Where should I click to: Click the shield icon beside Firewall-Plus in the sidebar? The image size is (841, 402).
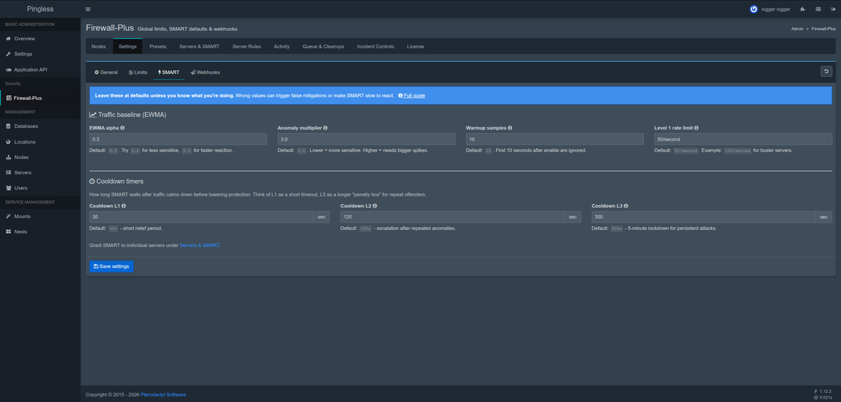9,98
